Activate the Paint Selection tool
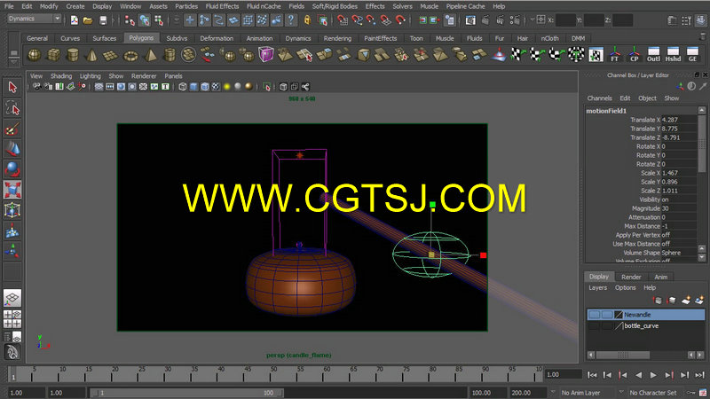This screenshot has width=710, height=399. point(12,129)
